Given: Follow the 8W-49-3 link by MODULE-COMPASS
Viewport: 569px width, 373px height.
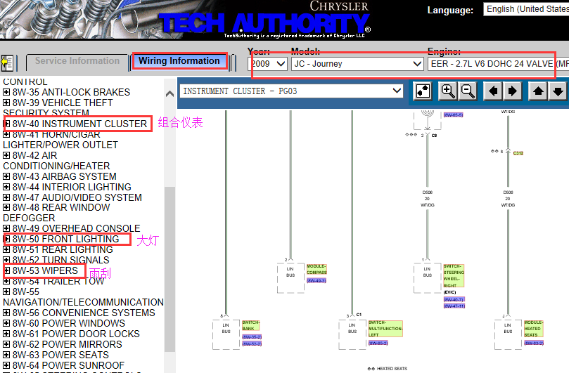Looking at the screenshot, I should [317, 280].
